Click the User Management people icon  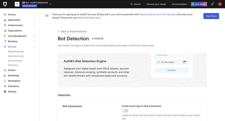(5, 36)
